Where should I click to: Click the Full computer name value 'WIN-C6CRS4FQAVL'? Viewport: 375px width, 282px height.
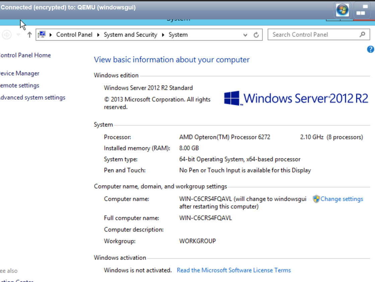[206, 218]
